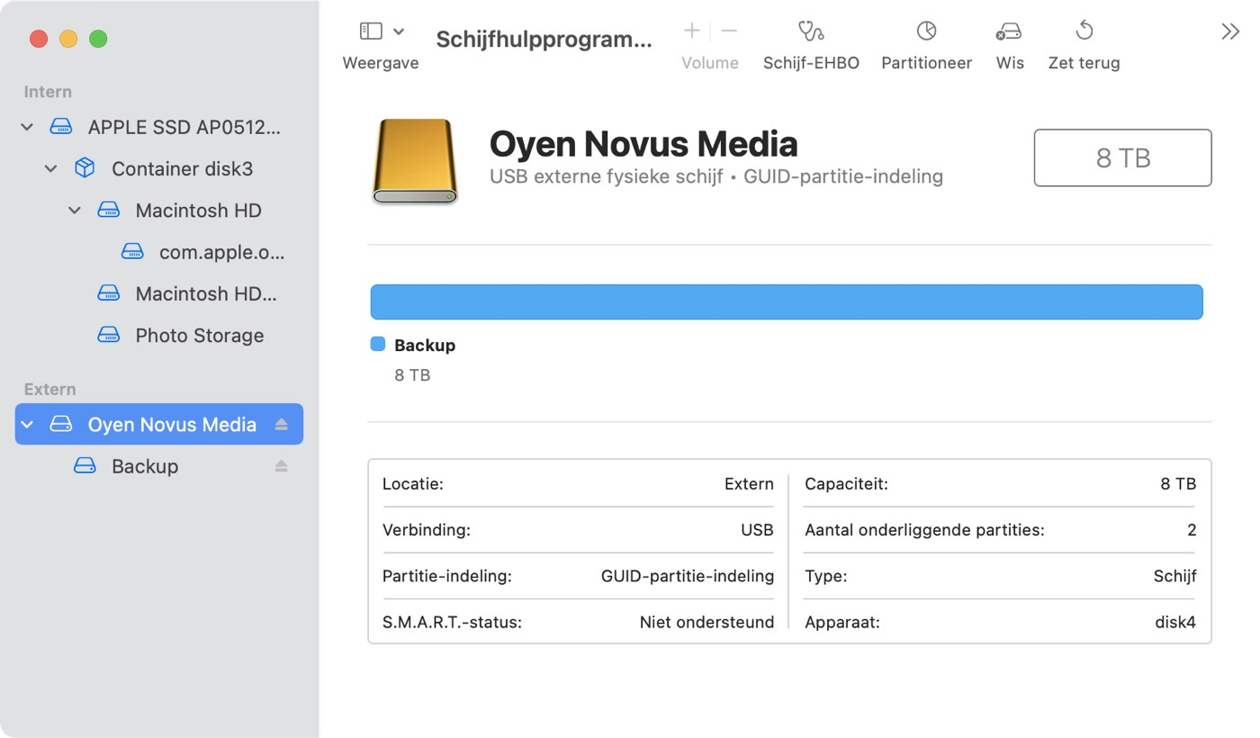1260x738 pixels.
Task: Eject the Oyen Novus Media disk
Action: click(x=282, y=425)
